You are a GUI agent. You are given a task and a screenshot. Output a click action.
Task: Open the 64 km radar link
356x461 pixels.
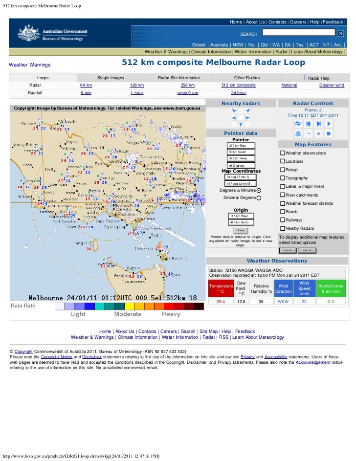(x=86, y=85)
